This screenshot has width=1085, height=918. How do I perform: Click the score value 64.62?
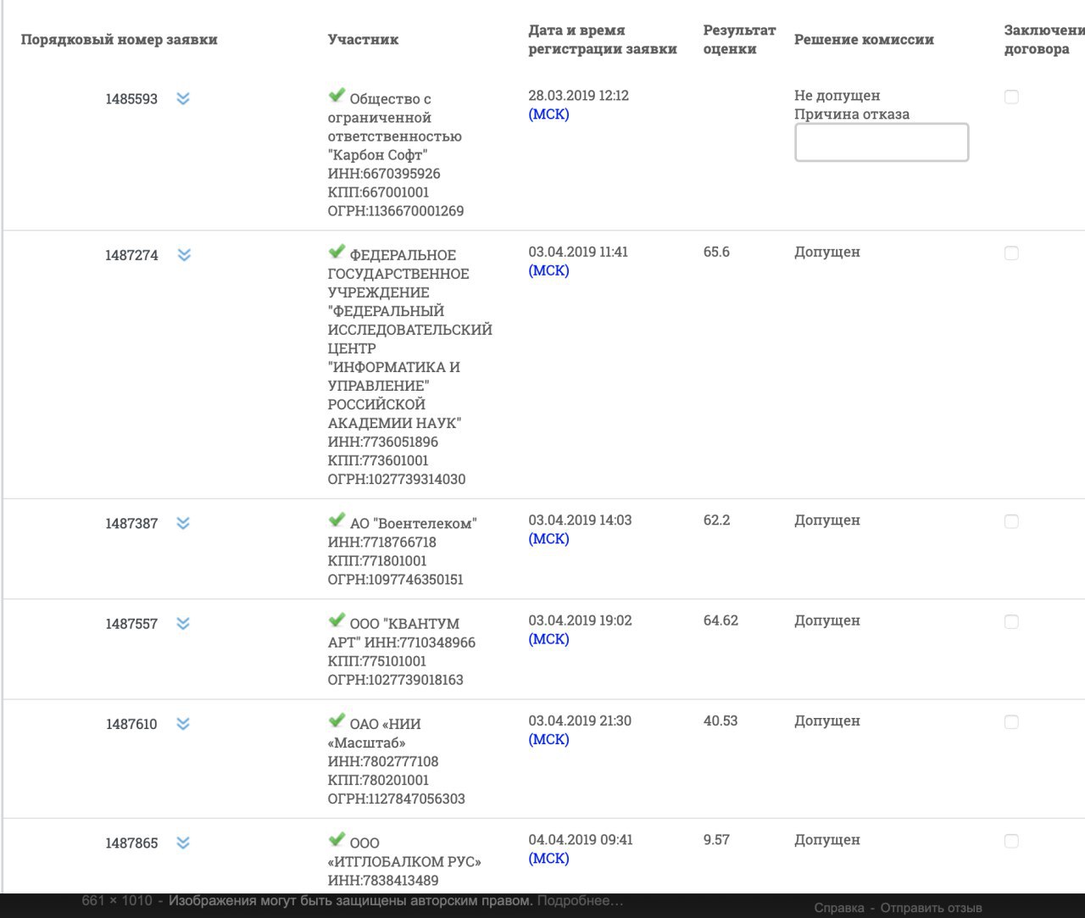(721, 620)
